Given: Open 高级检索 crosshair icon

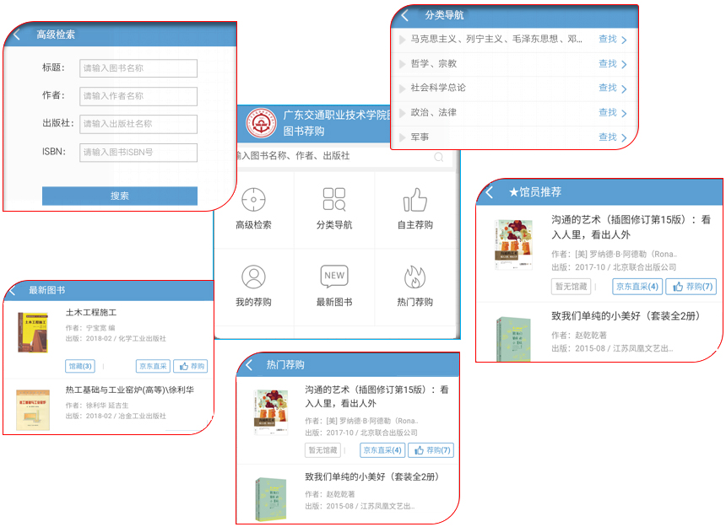Looking at the screenshot, I should pos(252,201).
